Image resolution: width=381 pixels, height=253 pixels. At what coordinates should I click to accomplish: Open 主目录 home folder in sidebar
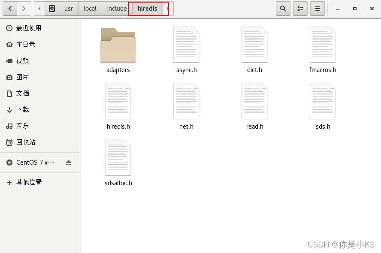[40, 45]
